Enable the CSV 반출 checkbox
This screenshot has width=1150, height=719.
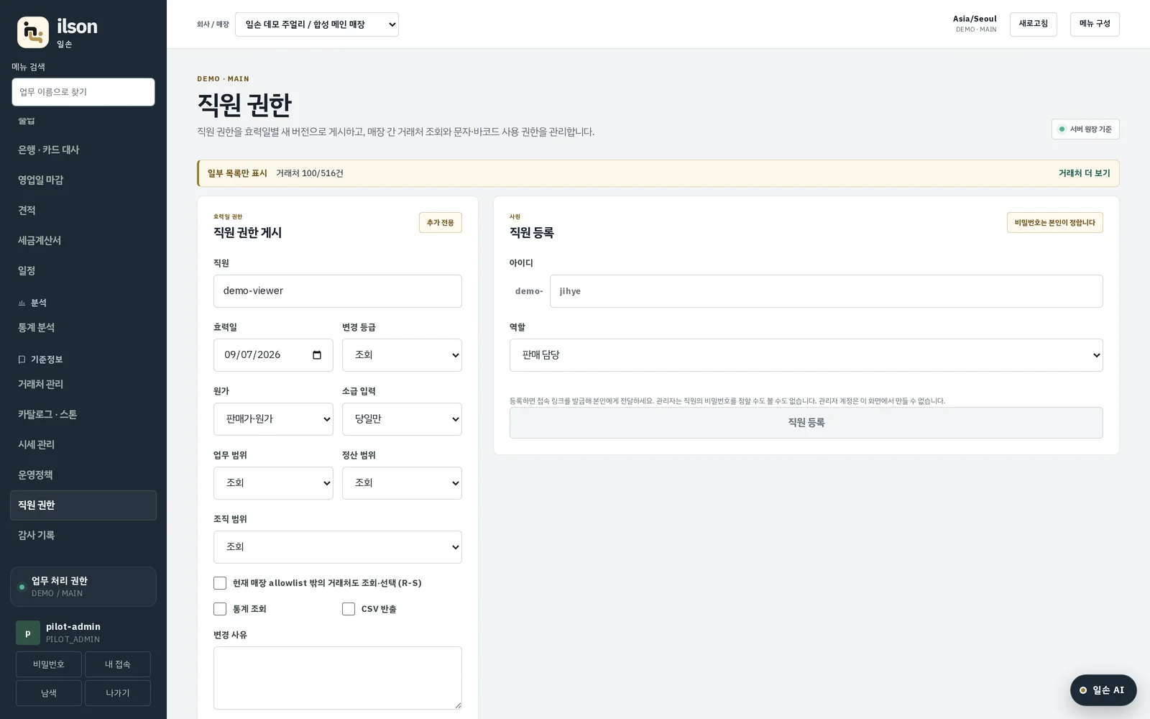pos(349,609)
